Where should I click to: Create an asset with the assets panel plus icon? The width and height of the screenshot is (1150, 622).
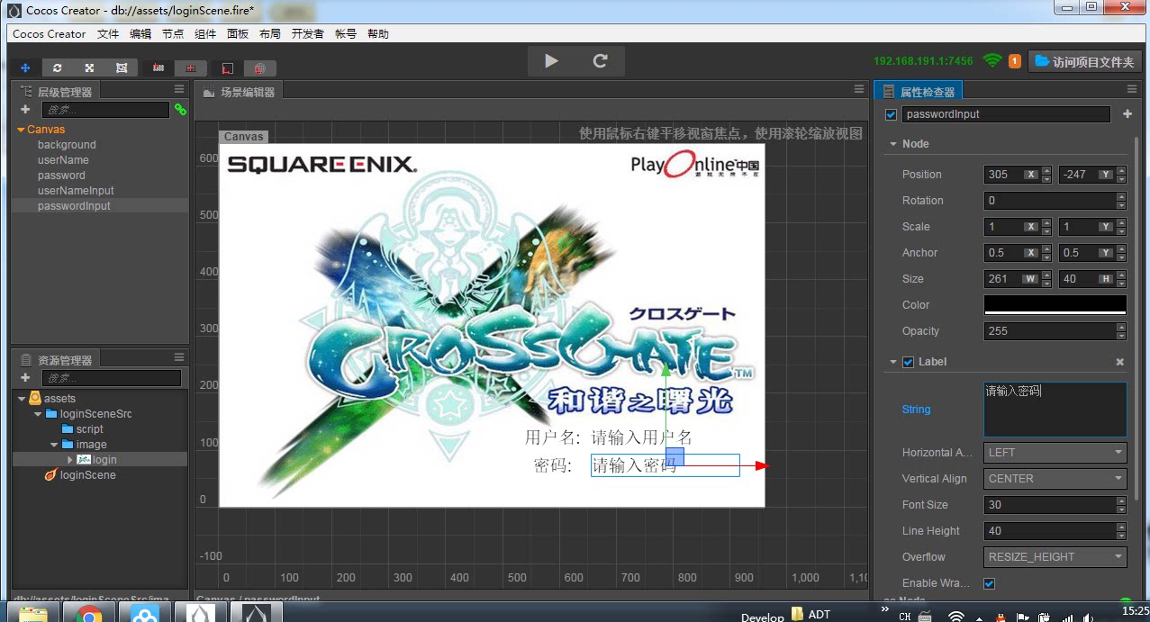25,378
